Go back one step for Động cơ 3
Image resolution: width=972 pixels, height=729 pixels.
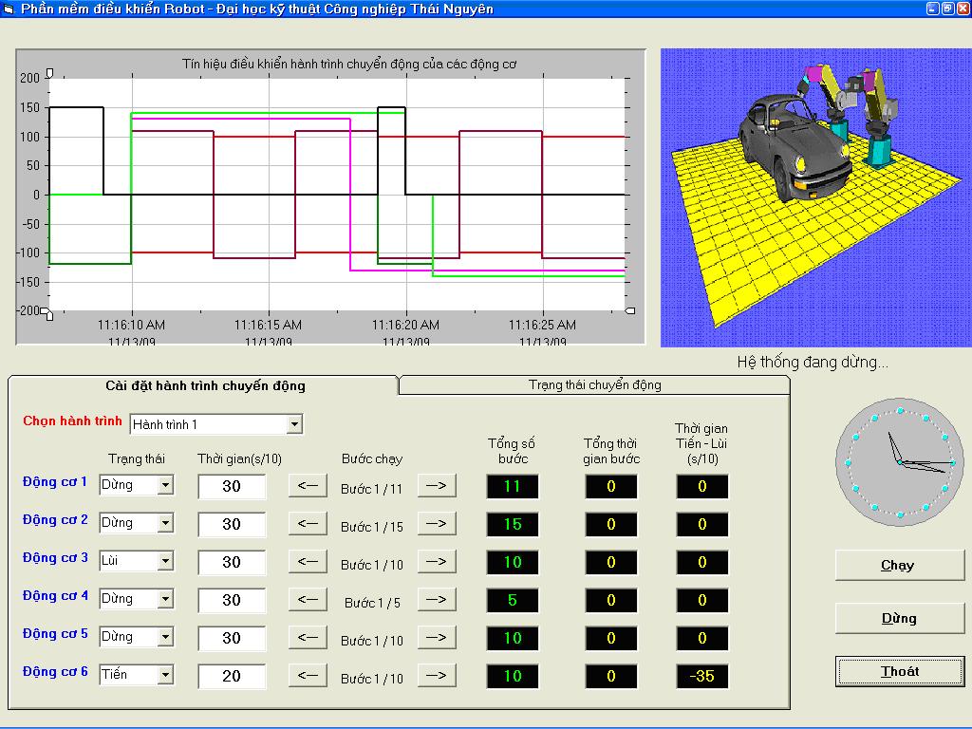[308, 562]
